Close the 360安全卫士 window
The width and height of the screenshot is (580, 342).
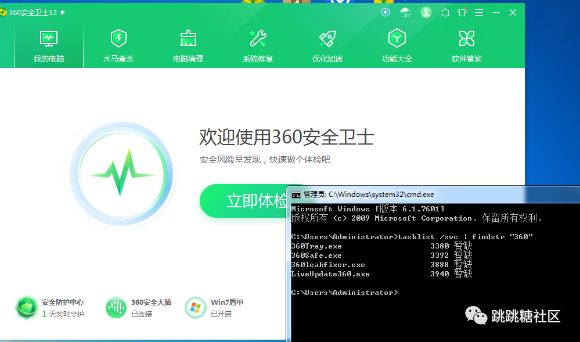tap(513, 13)
